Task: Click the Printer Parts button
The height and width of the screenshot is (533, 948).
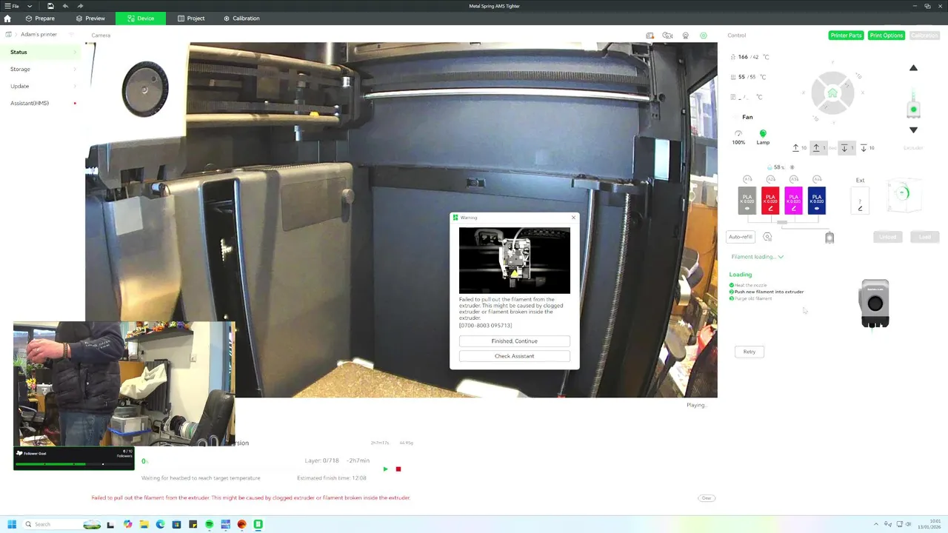Action: [x=846, y=36]
